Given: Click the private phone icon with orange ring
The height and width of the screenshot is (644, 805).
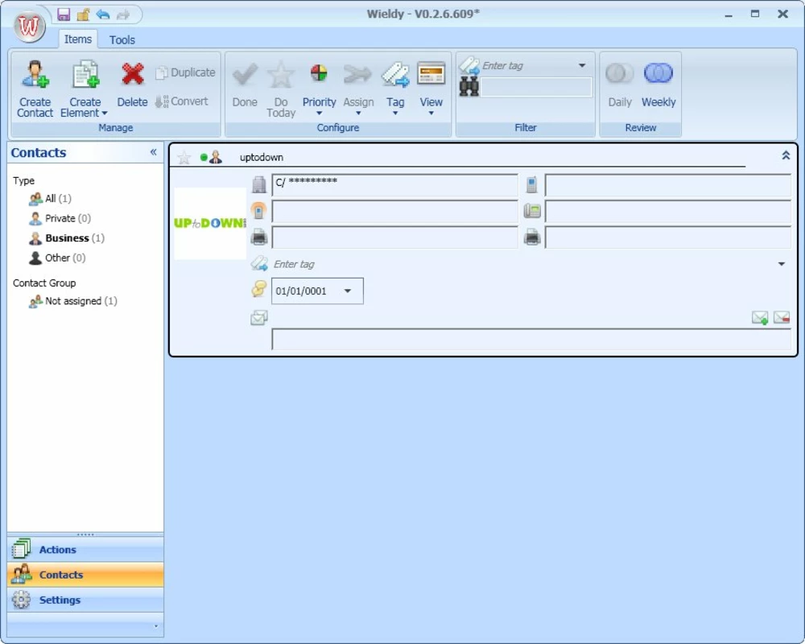Looking at the screenshot, I should (258, 211).
